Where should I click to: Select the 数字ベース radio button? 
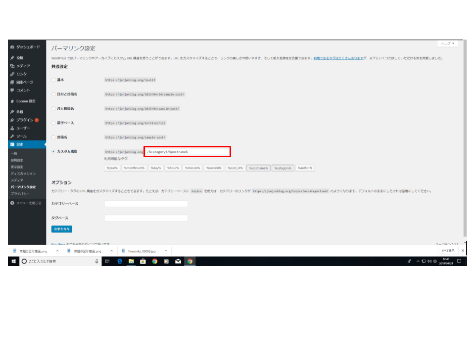pos(53,123)
